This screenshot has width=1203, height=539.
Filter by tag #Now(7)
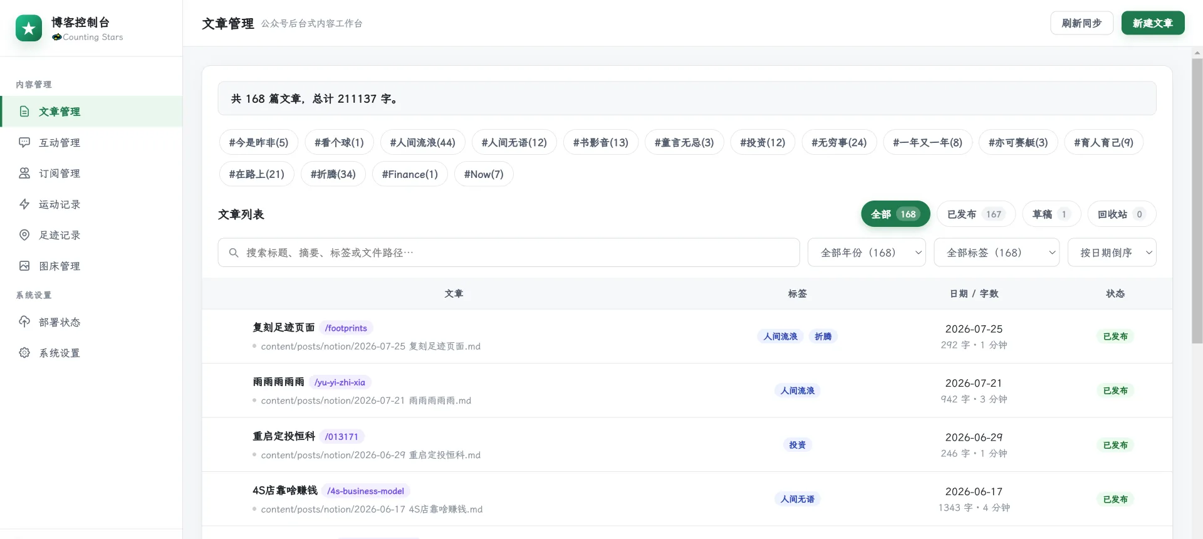point(484,174)
